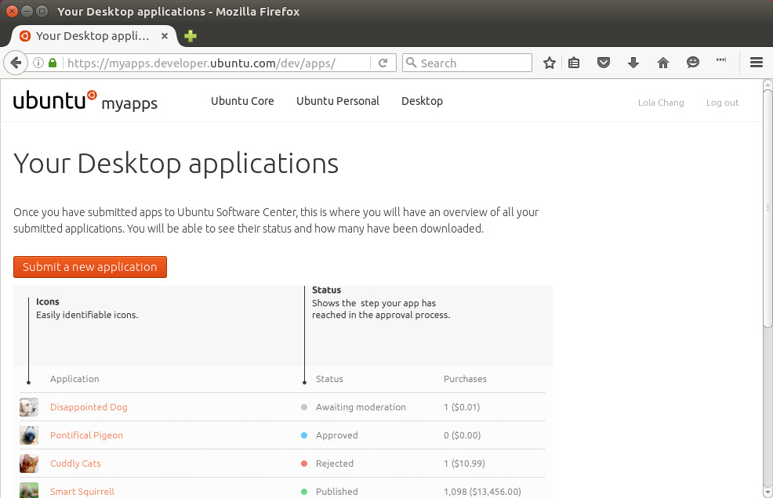Click the Smart Squirrell app icon
This screenshot has height=498, width=773.
[x=29, y=490]
